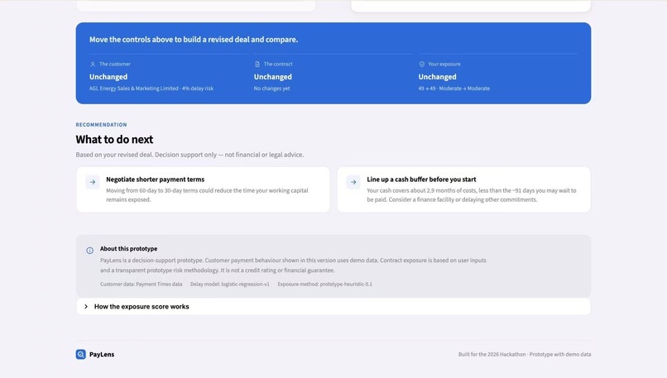This screenshot has width=667, height=378.
Task: Click the shield icon beside Your exposure
Action: click(422, 65)
